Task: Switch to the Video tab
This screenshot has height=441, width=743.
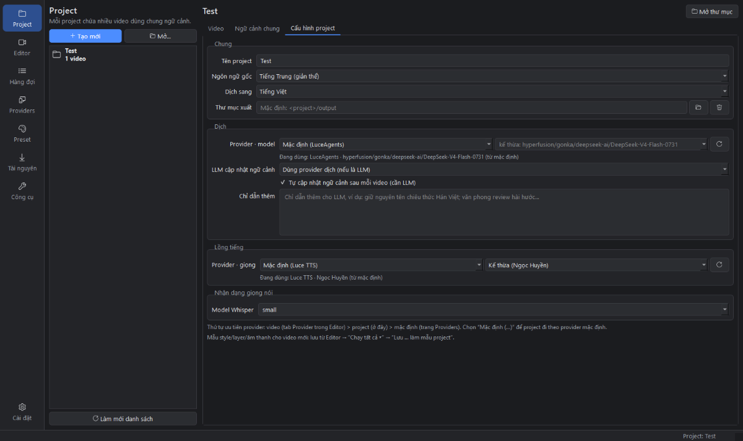Action: tap(215, 28)
